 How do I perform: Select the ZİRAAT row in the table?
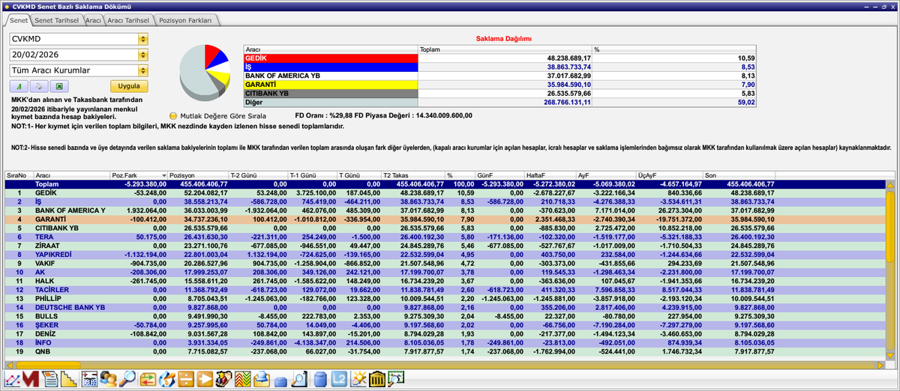pos(445,245)
